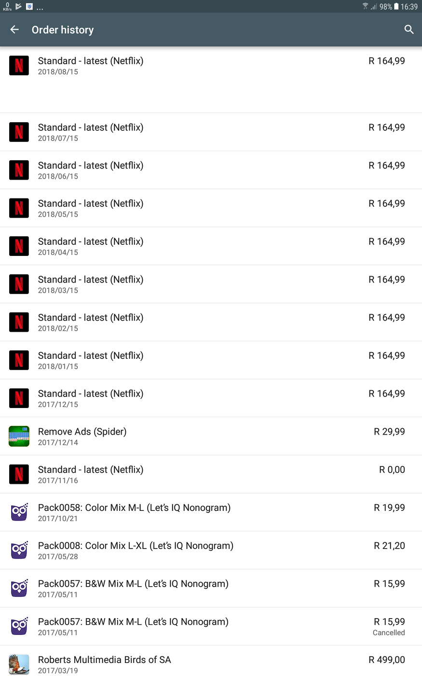Tap the back arrow in header
The height and width of the screenshot is (676, 422).
14,30
